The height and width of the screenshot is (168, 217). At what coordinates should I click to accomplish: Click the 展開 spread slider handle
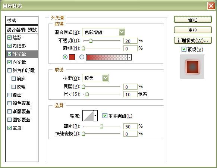83,87
